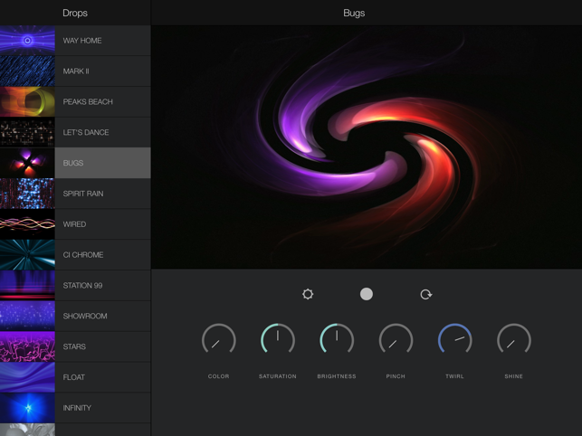Adjust the Brightness knob
The width and height of the screenshot is (582, 436).
(337, 339)
